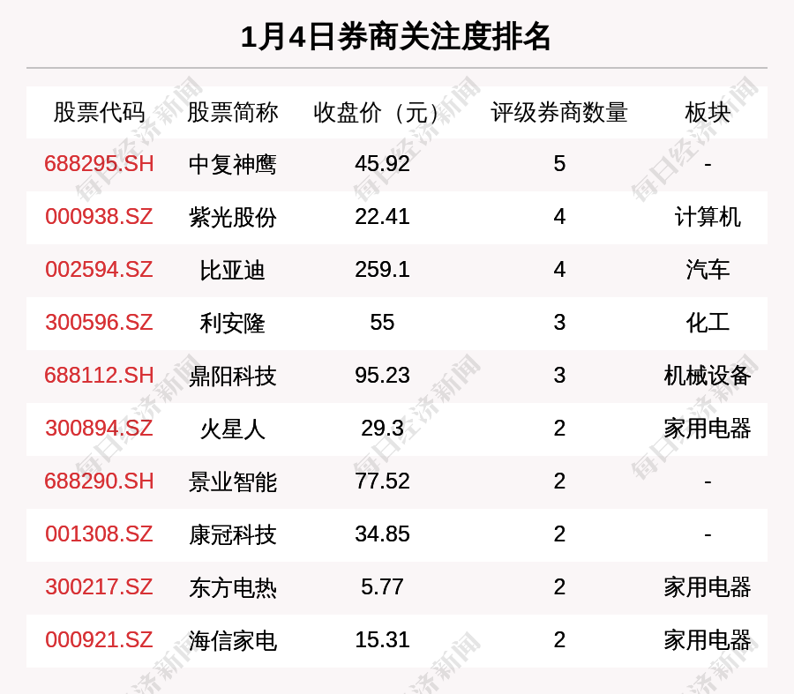Click broker count 2 for 康冠科技

(559, 534)
